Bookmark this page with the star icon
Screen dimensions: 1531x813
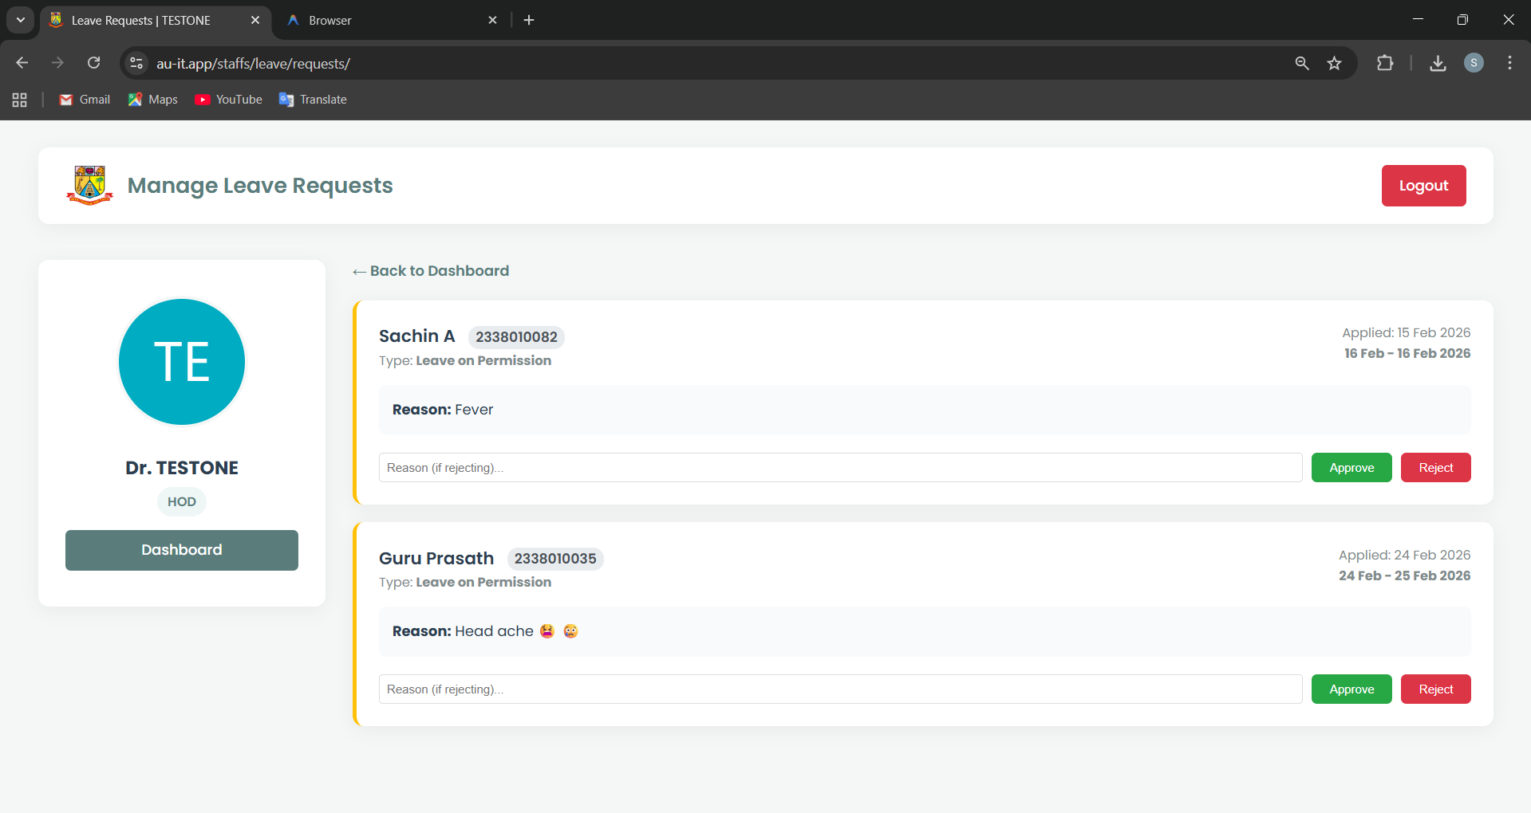click(1334, 63)
